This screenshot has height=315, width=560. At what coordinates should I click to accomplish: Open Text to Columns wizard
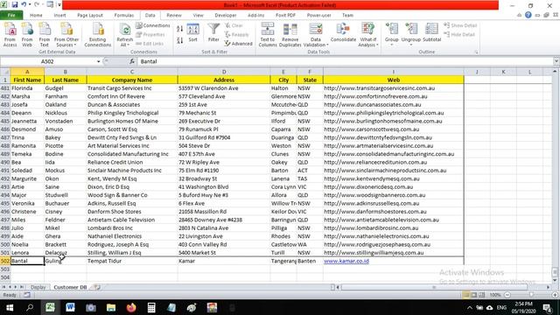click(x=268, y=34)
